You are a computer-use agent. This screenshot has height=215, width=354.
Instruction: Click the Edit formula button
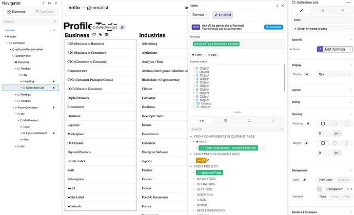pos(335,49)
